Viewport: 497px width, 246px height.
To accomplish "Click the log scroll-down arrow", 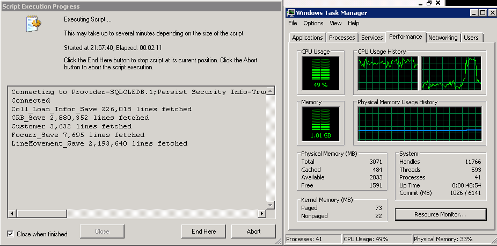I will pos(270,205).
